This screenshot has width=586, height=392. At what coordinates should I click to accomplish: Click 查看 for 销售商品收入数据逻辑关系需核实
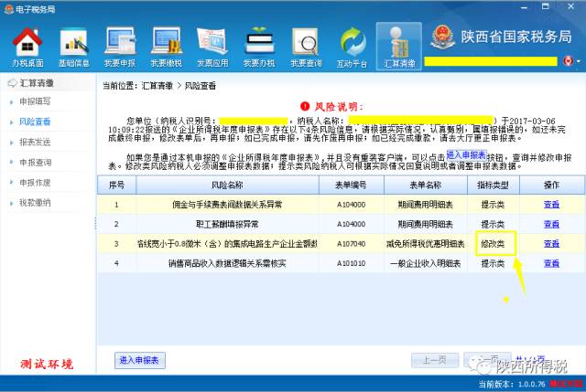pyautogui.click(x=551, y=263)
